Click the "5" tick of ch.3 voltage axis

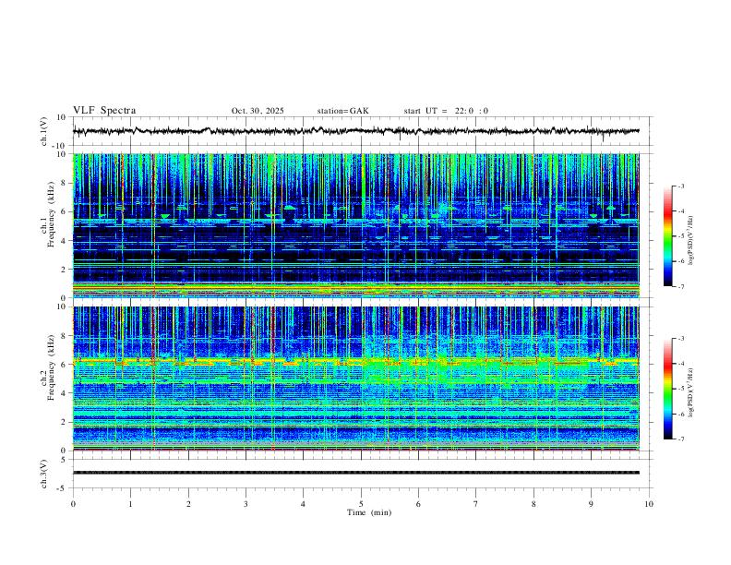pyautogui.click(x=64, y=459)
